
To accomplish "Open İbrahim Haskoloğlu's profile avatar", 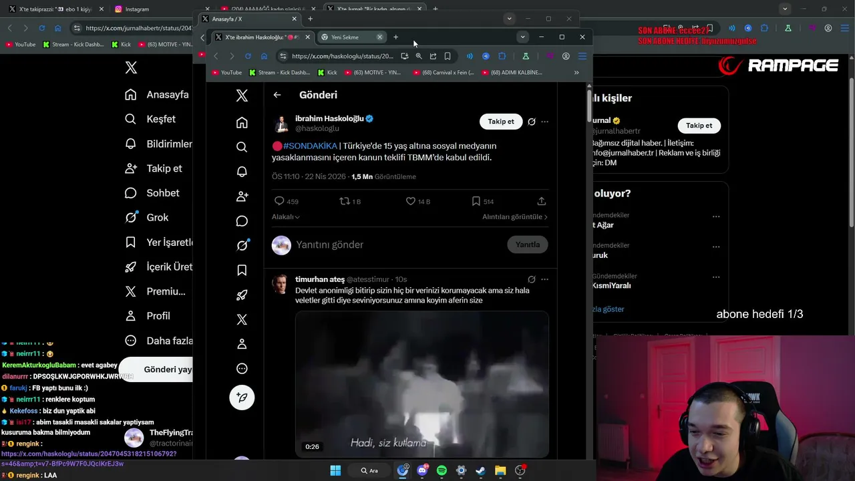I will click(x=281, y=123).
